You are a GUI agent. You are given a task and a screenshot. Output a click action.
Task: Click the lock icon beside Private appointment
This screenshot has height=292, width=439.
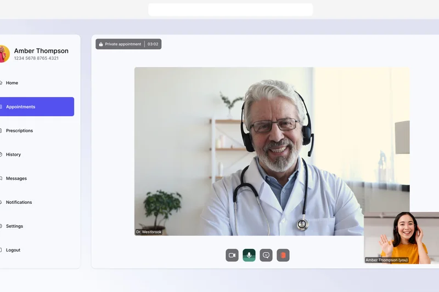point(101,44)
